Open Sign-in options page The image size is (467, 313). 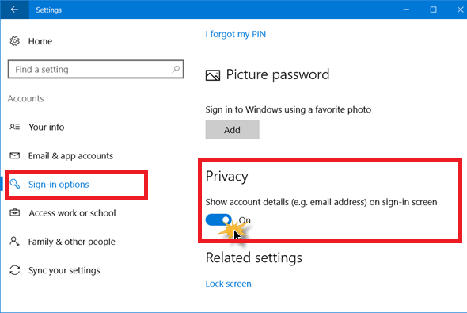tap(59, 184)
